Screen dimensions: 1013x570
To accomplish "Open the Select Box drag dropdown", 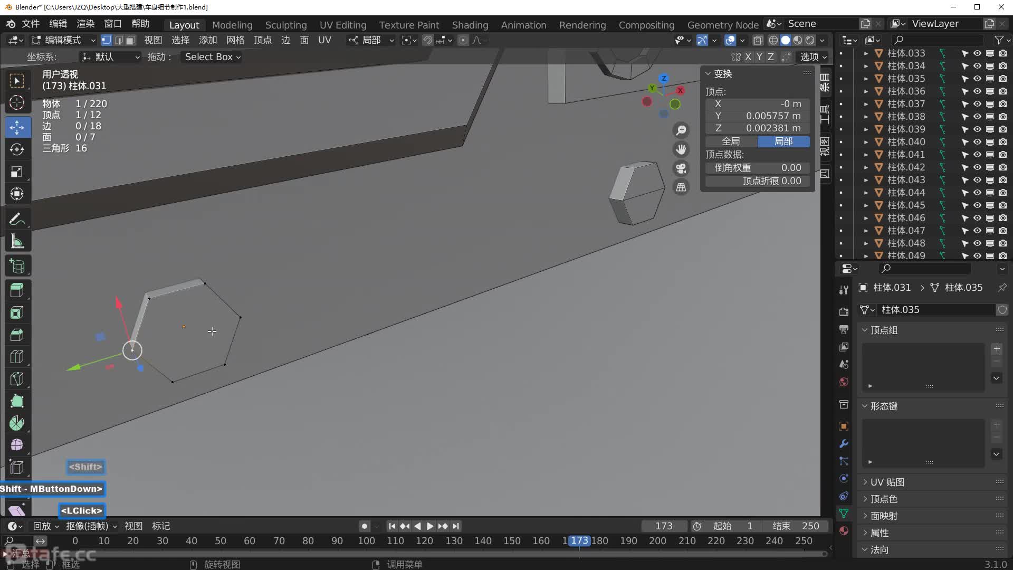I will [x=212, y=57].
